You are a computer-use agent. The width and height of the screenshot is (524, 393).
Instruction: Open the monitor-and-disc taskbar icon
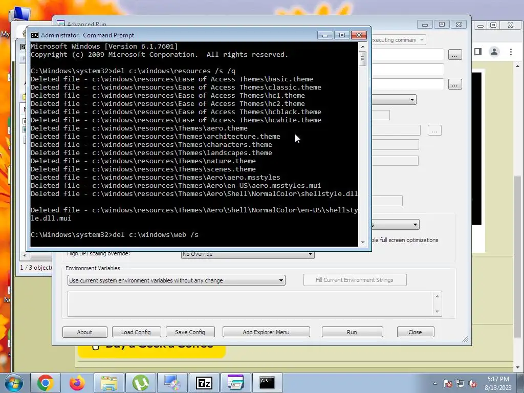[172, 383]
